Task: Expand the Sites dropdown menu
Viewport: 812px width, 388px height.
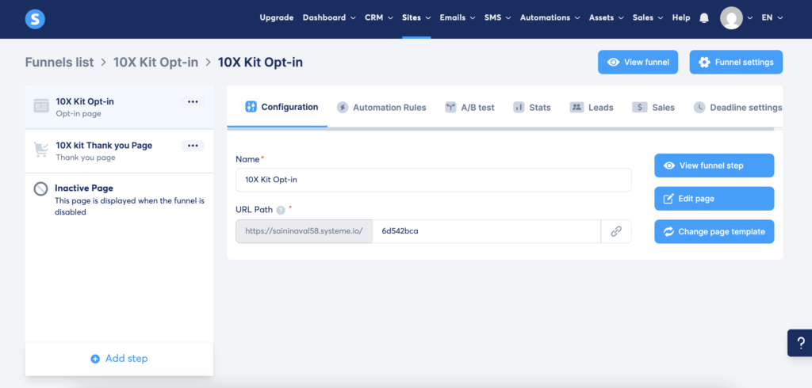Action: point(416,17)
